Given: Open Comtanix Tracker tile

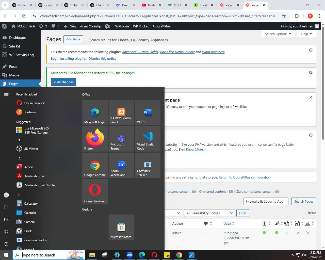Looking at the screenshot, I should [x=148, y=165].
